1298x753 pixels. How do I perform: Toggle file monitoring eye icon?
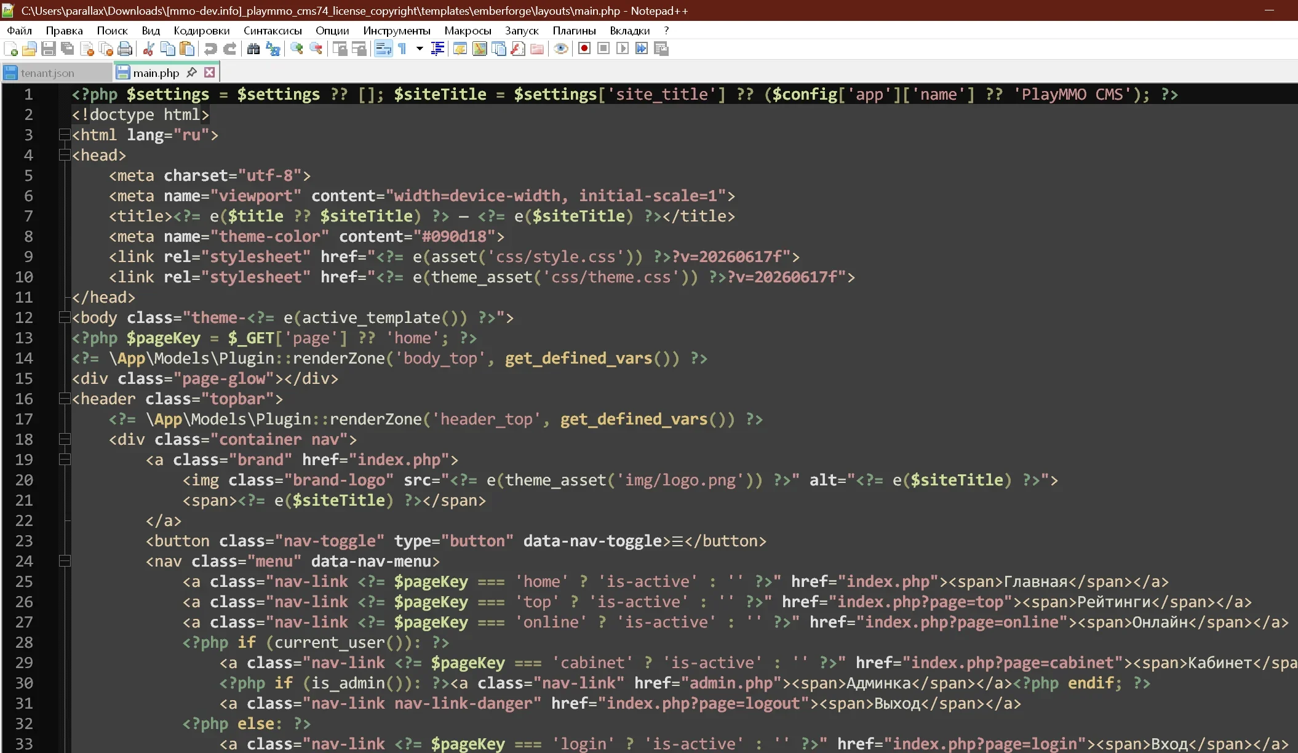pyautogui.click(x=560, y=49)
